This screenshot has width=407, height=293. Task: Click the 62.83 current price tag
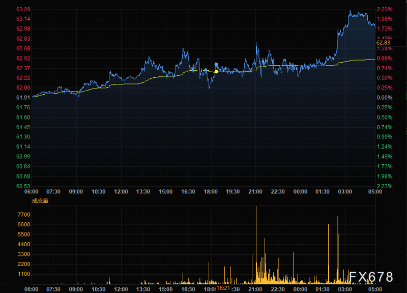384,43
